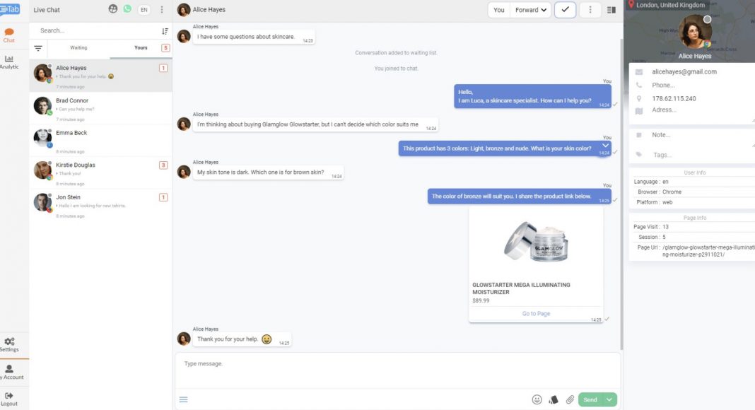Click the paperclip attachment icon
The image size is (755, 410).
(570, 399)
